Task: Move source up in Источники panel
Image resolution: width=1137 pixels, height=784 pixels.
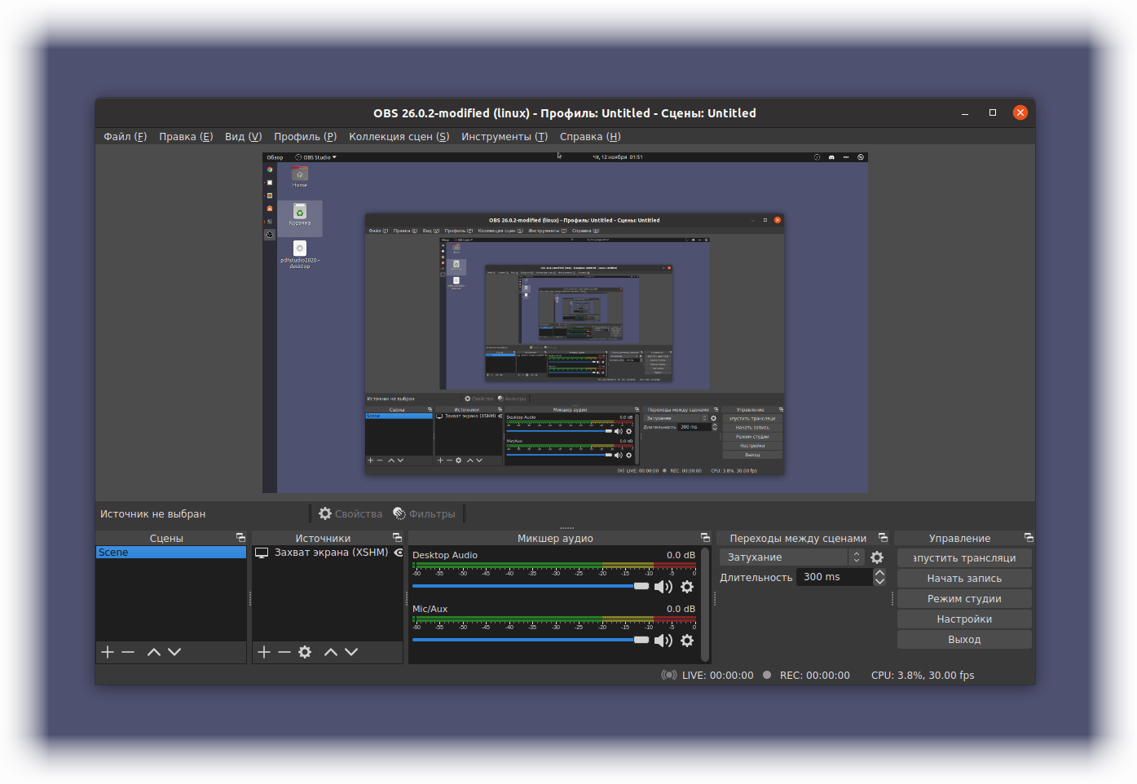Action: 330,652
